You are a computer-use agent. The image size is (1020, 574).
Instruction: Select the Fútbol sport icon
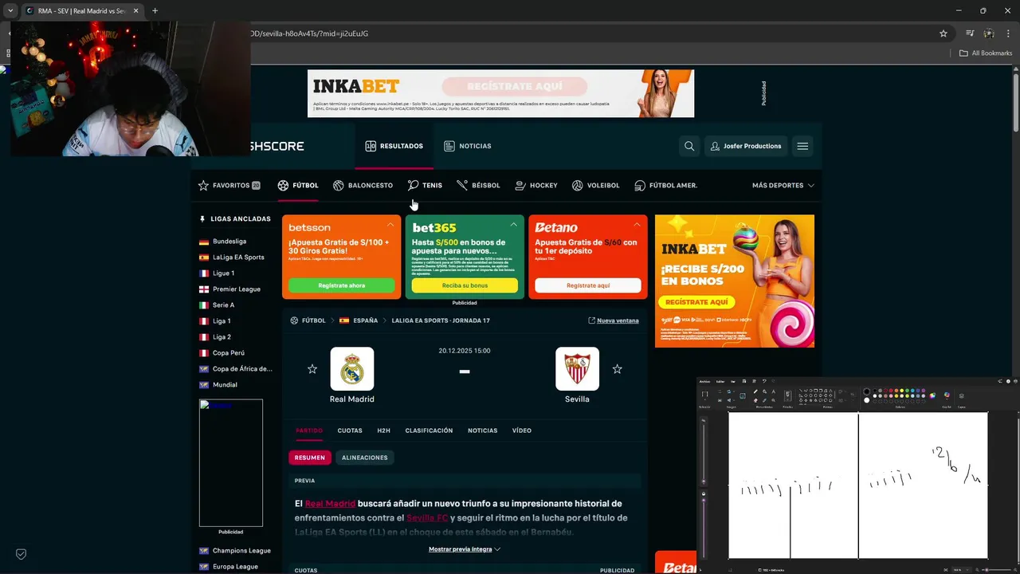point(283,185)
